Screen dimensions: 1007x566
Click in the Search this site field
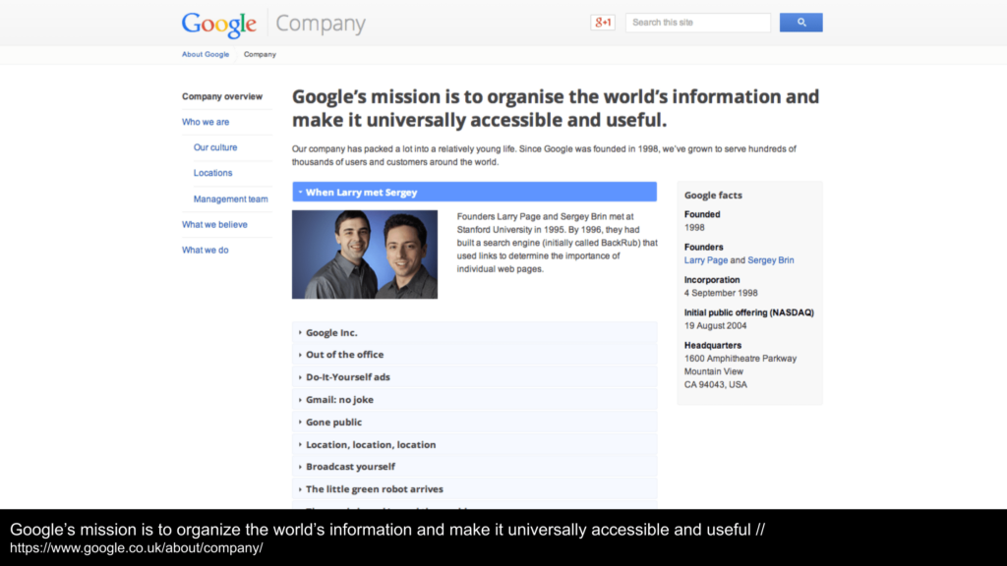698,23
